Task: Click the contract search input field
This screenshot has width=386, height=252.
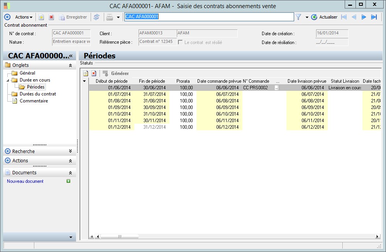Action: click(x=209, y=17)
